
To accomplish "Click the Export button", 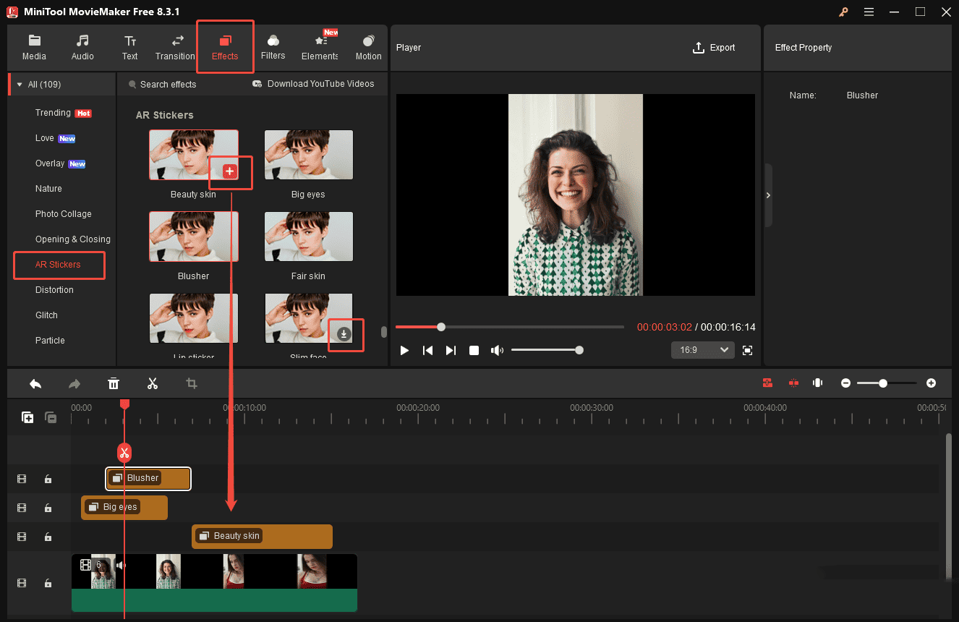I will [714, 47].
